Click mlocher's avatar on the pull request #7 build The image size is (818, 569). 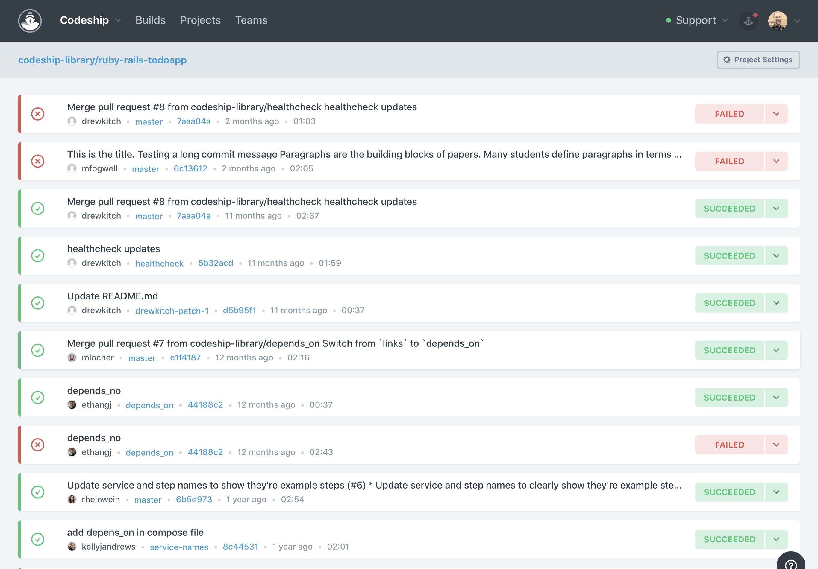point(72,357)
